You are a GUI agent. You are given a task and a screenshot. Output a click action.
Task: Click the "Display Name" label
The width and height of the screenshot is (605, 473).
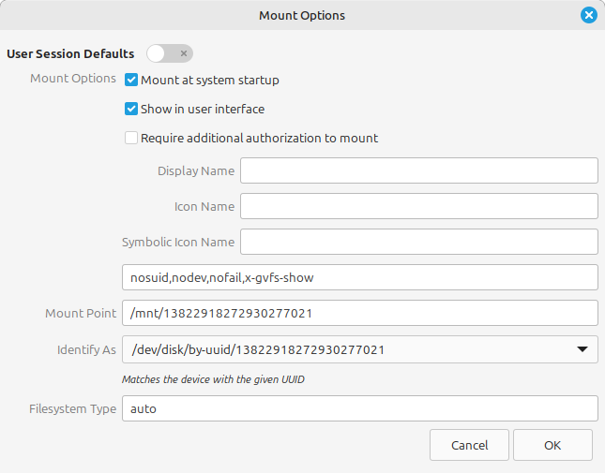[196, 170]
